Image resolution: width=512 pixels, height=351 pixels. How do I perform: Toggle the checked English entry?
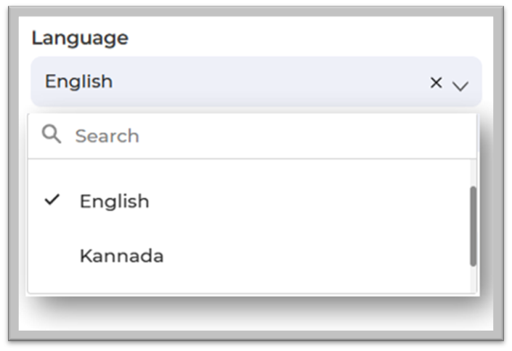pyautogui.click(x=114, y=201)
